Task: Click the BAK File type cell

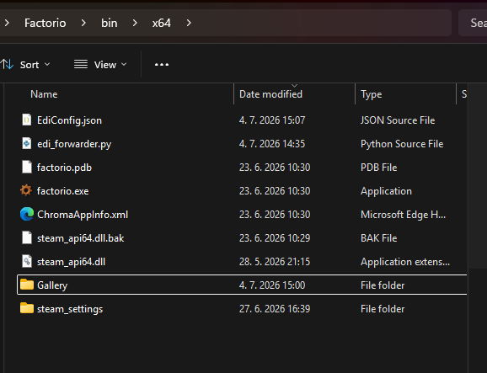Action: coord(378,238)
